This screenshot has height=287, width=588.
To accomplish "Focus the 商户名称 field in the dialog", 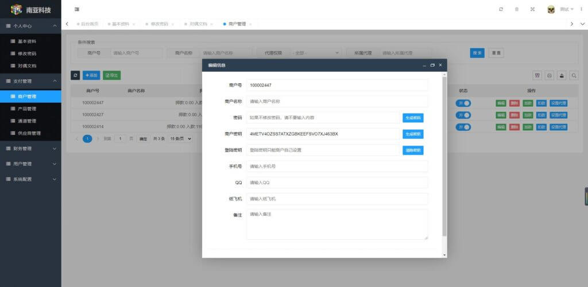I will click(336, 101).
